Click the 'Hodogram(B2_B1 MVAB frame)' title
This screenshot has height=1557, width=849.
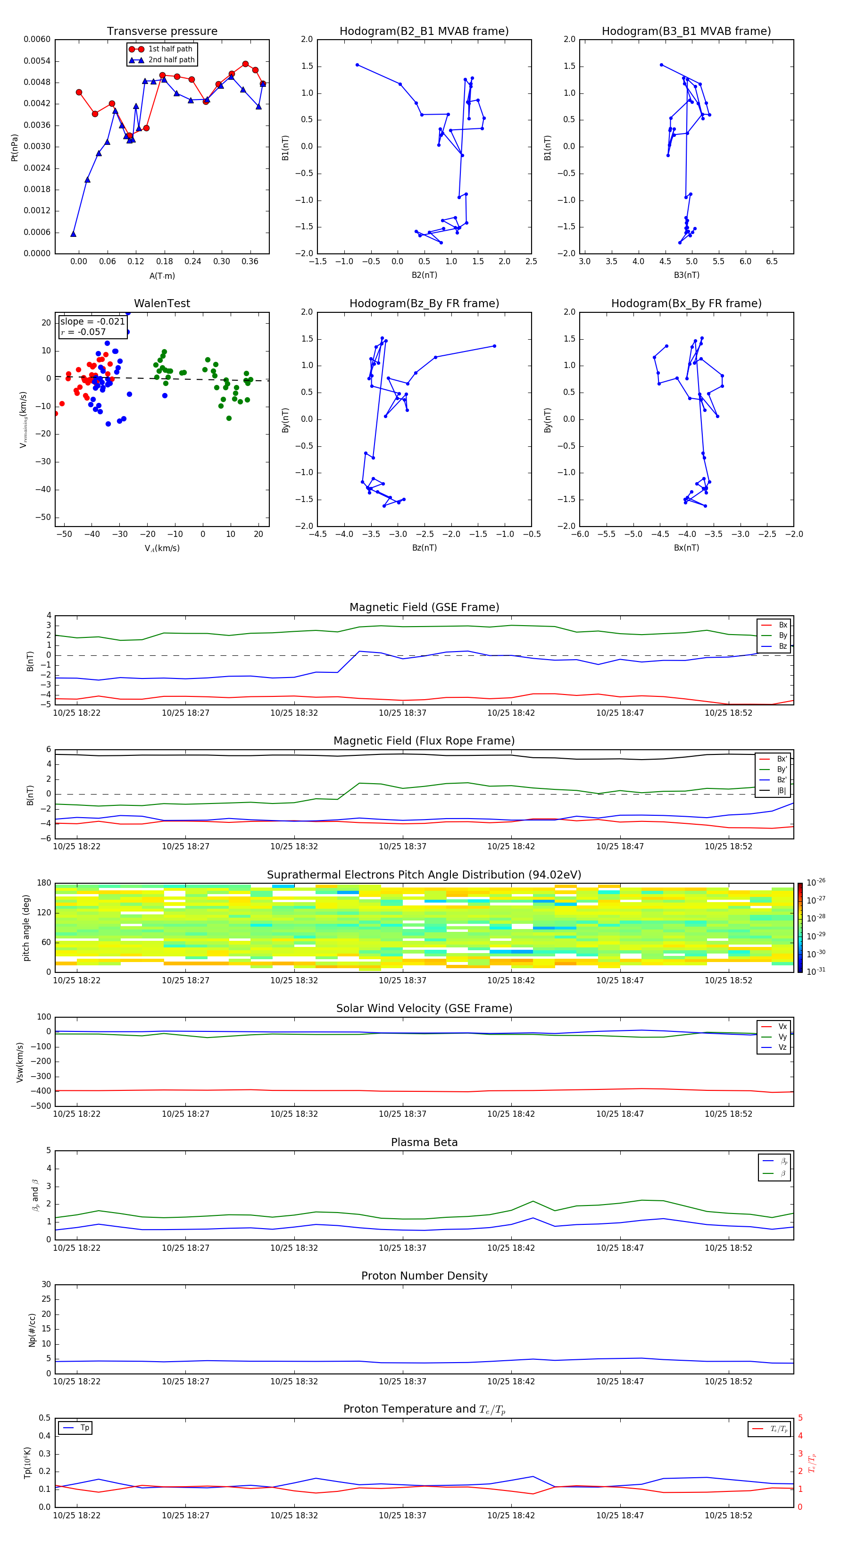coord(424,32)
